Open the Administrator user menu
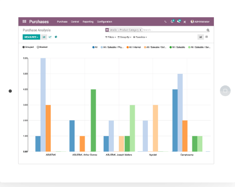The image size is (235, 187). tap(200, 22)
